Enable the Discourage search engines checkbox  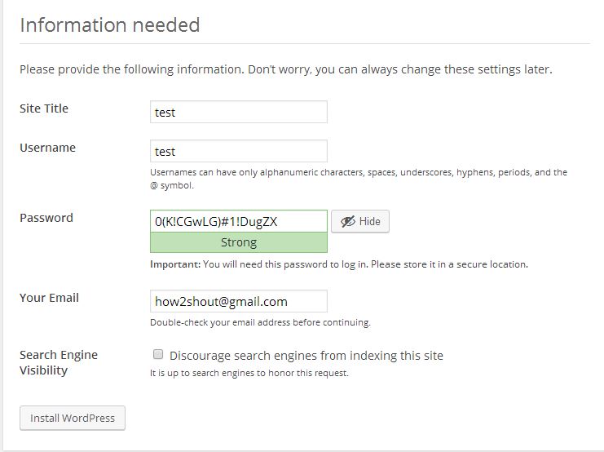(158, 355)
